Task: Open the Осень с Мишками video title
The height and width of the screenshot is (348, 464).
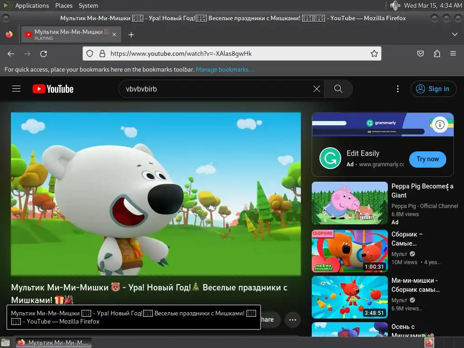Action: [412, 331]
